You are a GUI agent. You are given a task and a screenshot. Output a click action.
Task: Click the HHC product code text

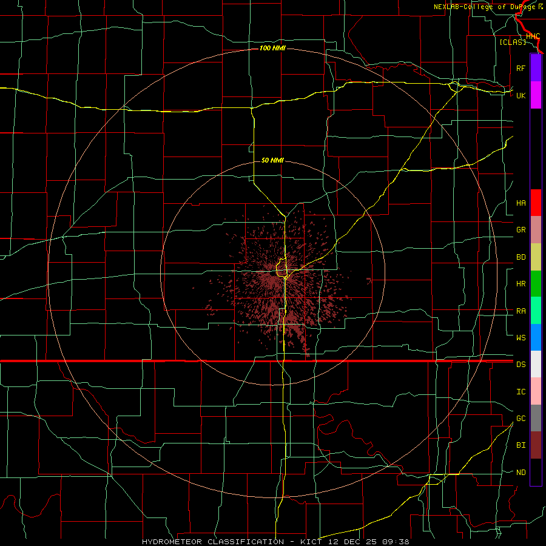533,36
